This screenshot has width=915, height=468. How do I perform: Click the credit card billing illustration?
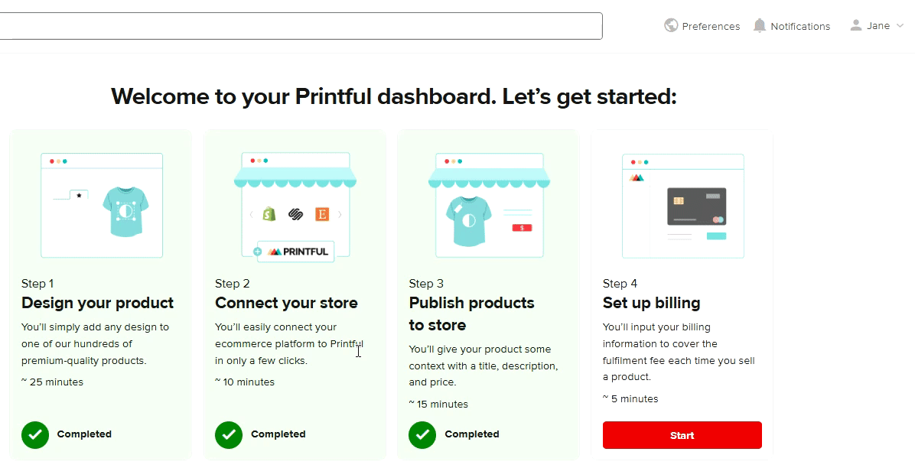[x=697, y=206]
